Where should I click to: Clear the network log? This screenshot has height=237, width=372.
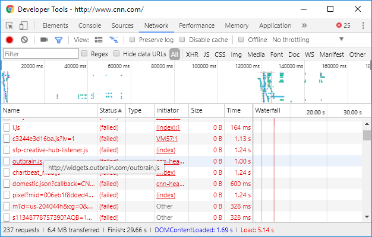tap(24, 40)
